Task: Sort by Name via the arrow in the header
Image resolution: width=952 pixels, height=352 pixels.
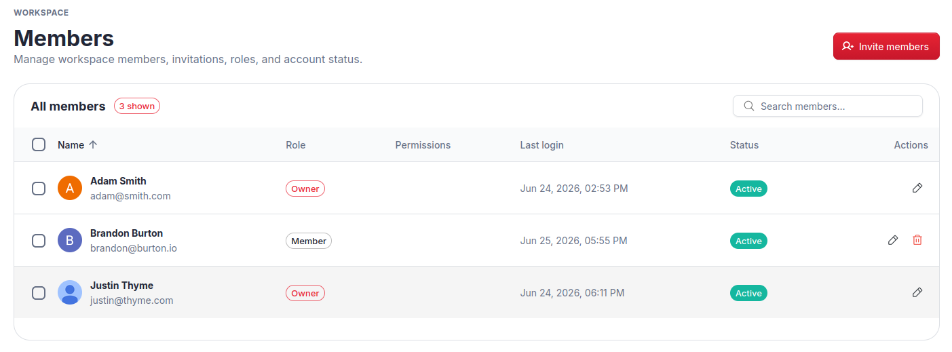Action: pyautogui.click(x=93, y=144)
